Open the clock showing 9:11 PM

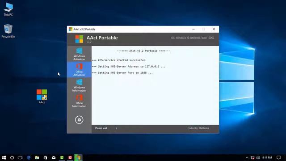click(x=267, y=157)
